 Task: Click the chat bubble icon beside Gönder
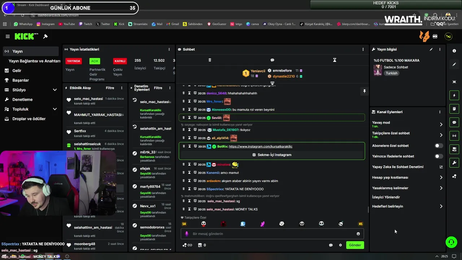click(331, 245)
